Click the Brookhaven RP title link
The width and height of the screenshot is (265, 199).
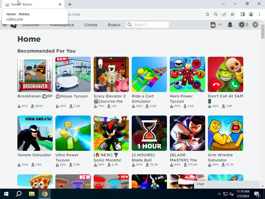pos(35,96)
